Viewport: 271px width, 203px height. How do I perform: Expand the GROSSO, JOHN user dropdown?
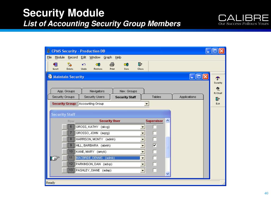[143, 133]
